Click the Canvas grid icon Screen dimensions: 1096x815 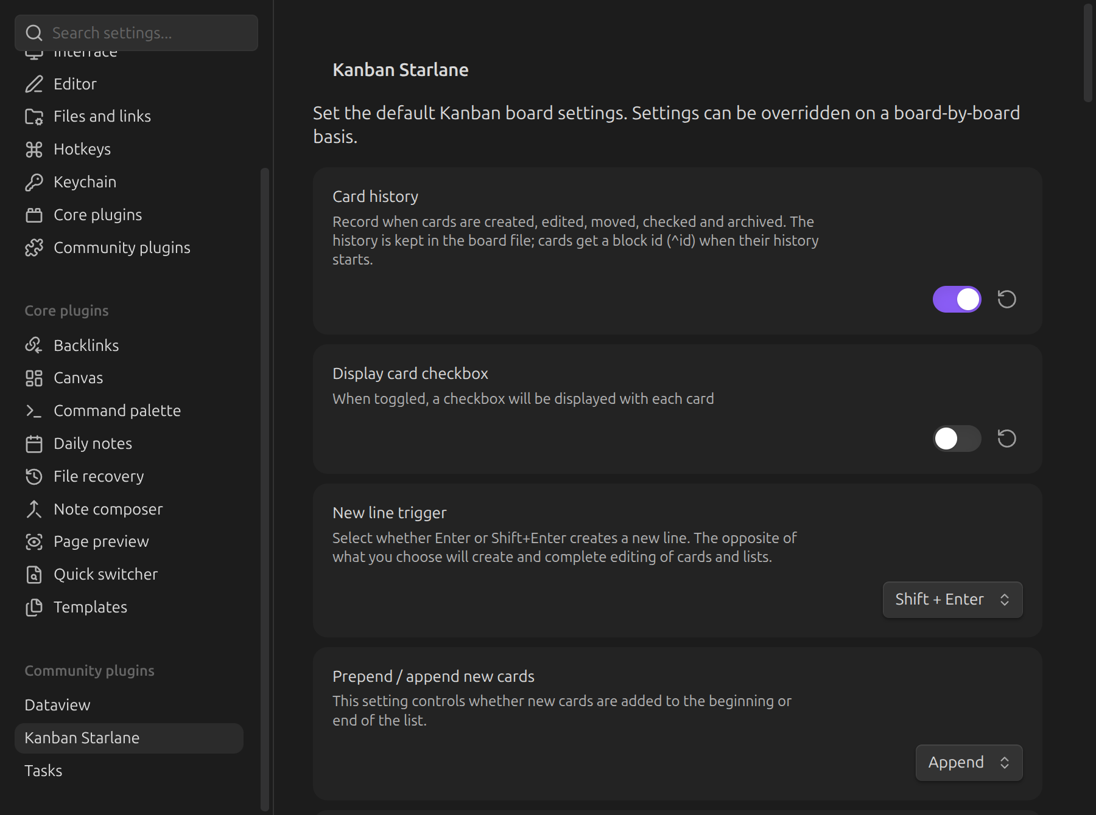(x=34, y=378)
